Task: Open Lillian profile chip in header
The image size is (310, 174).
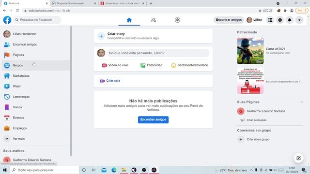Action: tap(254, 20)
